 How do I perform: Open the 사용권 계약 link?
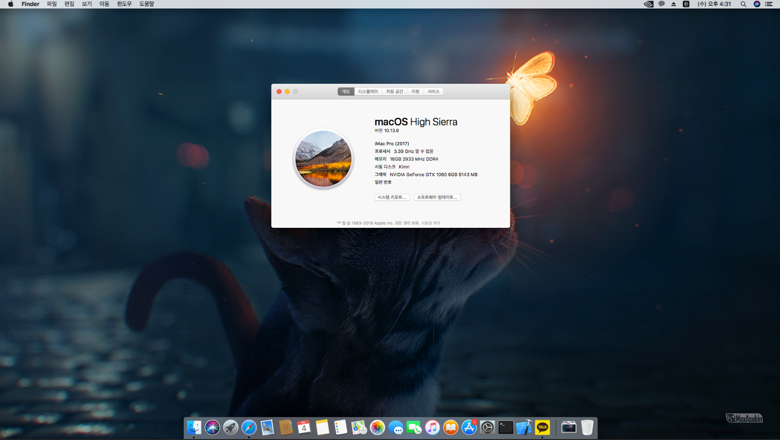(x=431, y=223)
